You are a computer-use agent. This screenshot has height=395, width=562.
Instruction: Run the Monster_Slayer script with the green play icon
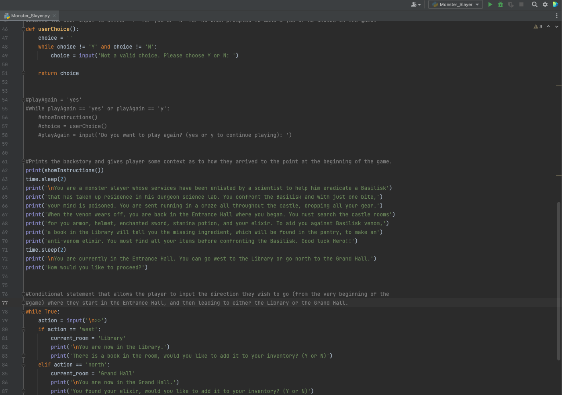click(490, 4)
